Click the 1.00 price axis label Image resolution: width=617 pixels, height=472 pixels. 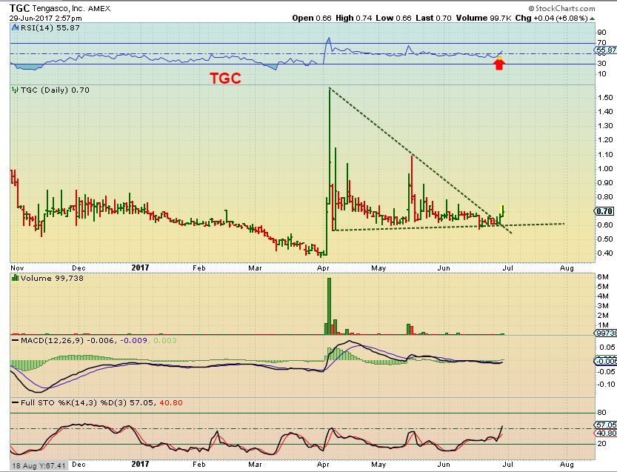(605, 168)
